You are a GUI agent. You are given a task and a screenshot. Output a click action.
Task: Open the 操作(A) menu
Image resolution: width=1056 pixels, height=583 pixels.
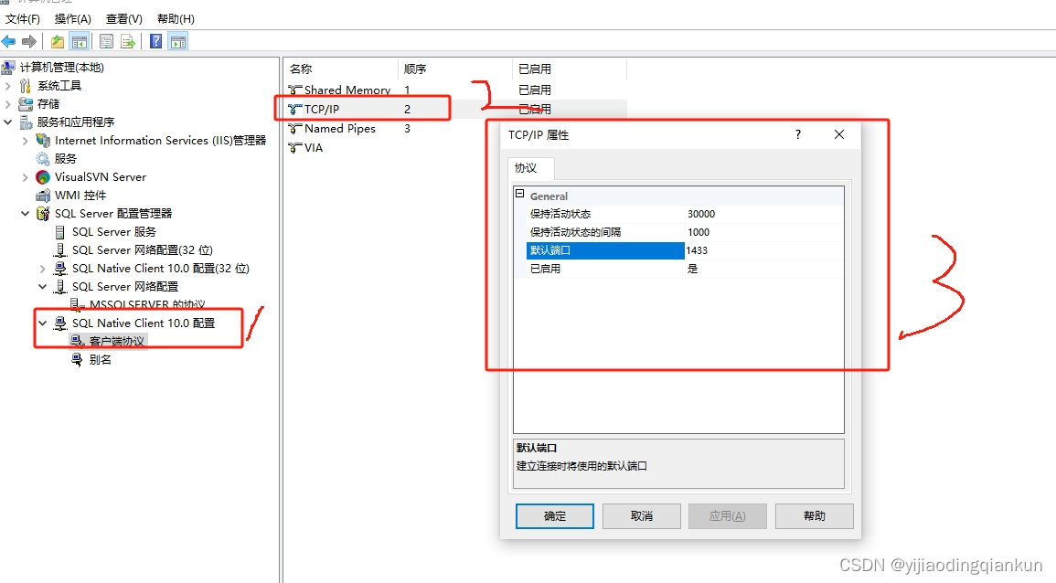click(x=73, y=19)
